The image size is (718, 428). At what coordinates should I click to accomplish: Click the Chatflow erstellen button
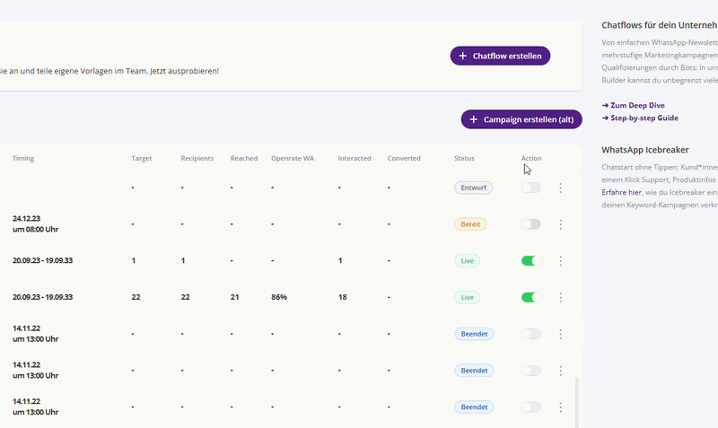(x=500, y=56)
